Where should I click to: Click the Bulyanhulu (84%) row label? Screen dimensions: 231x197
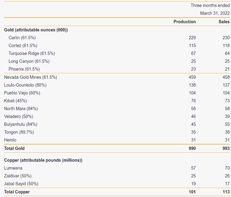21,124
